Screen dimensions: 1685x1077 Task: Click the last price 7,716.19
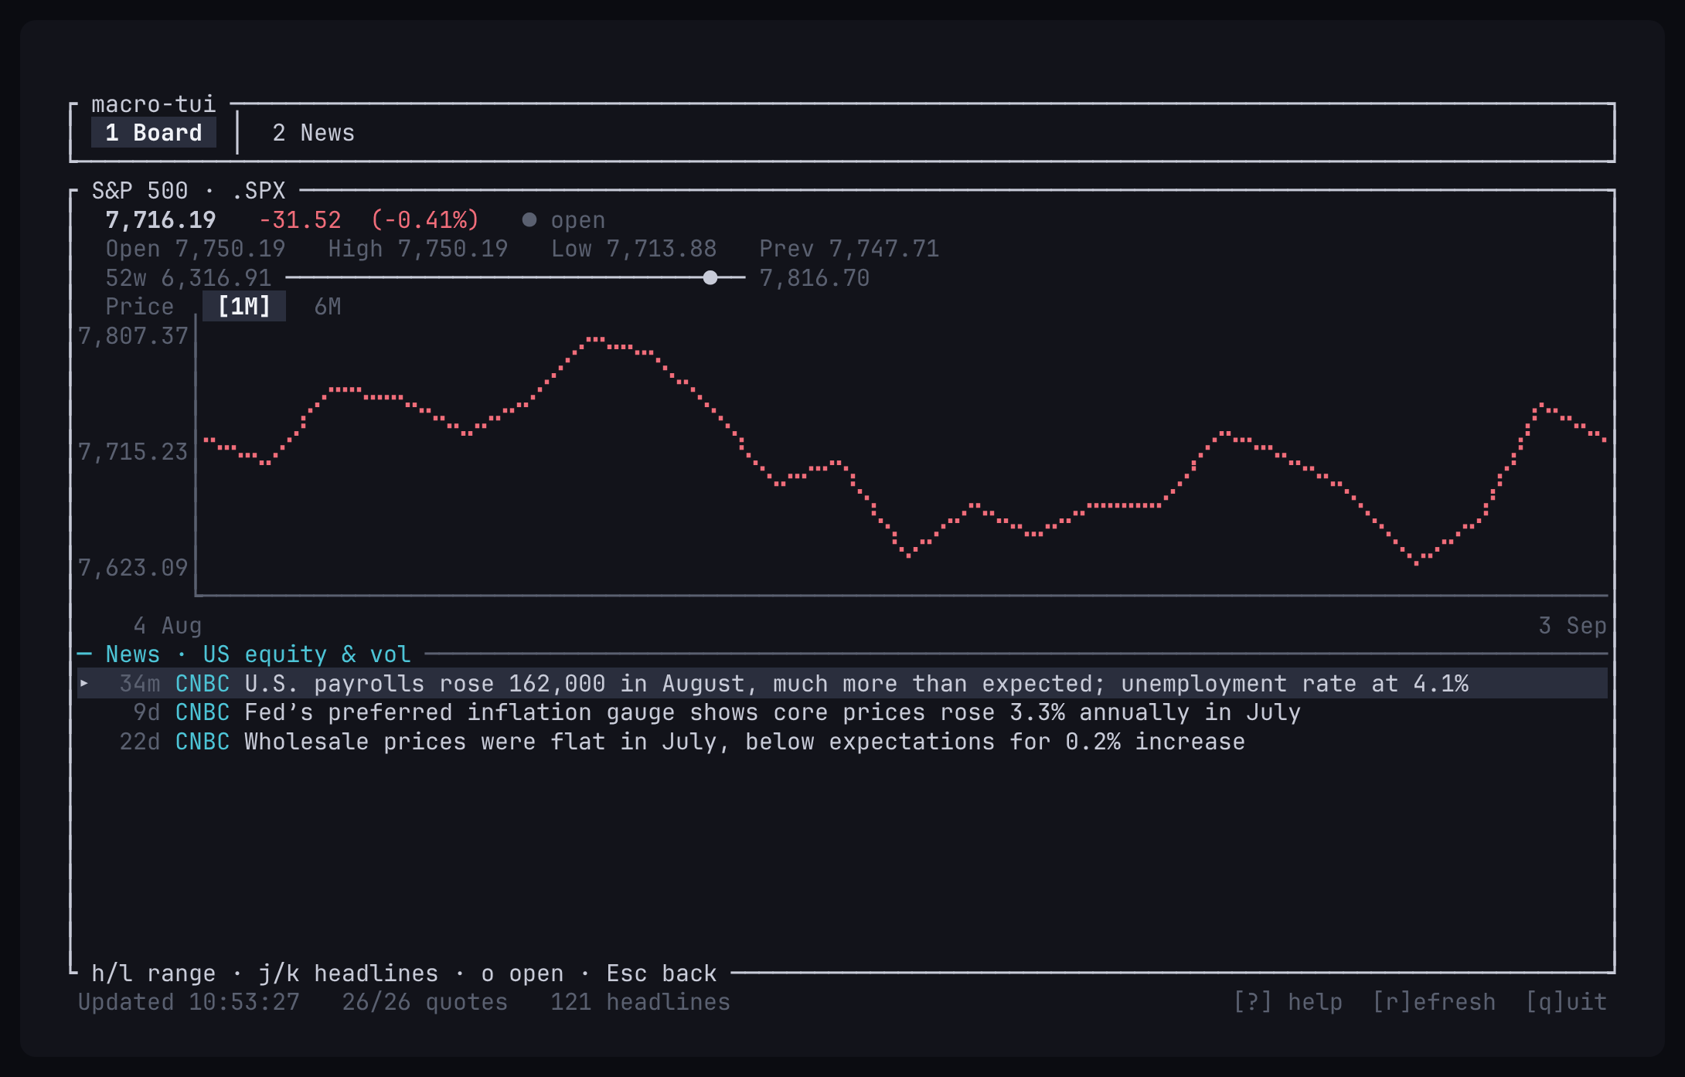click(x=161, y=220)
